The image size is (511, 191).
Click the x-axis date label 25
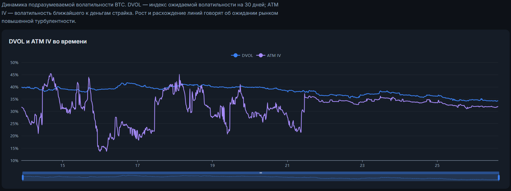437,165
